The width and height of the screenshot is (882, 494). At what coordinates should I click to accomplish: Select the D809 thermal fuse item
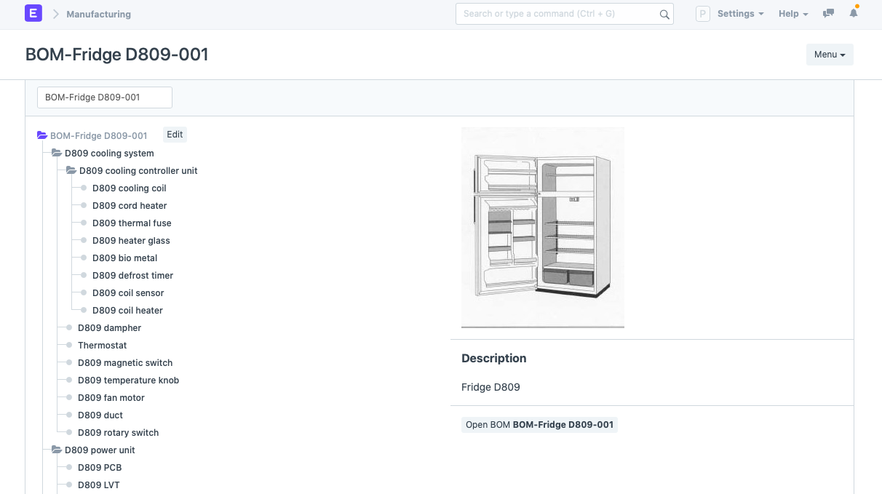[x=132, y=223]
